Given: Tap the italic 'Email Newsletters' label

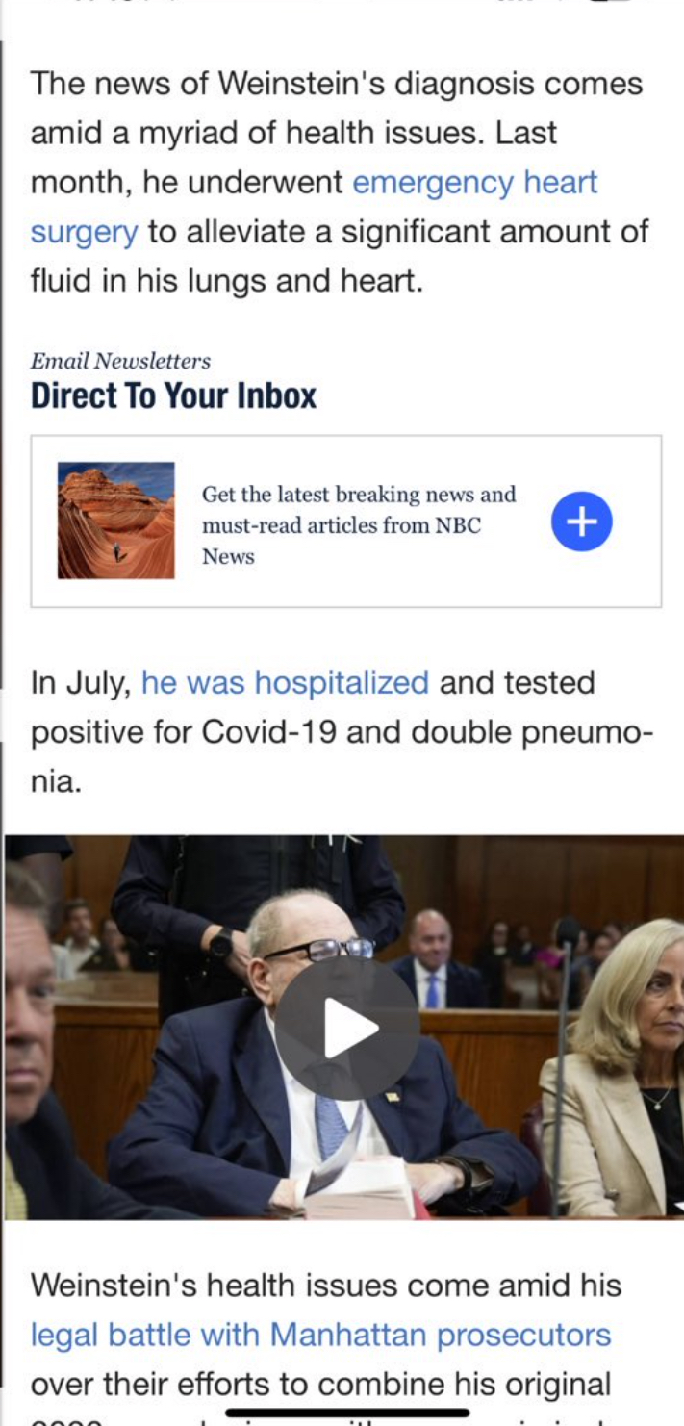Looking at the screenshot, I should [x=120, y=362].
